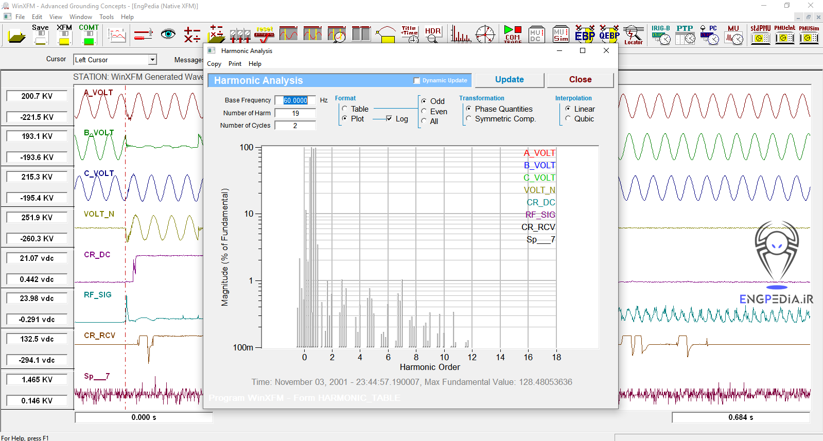Screen dimensions: 823x441
Task: Click the CR_RCV waveform channel label
Action: tap(99, 336)
